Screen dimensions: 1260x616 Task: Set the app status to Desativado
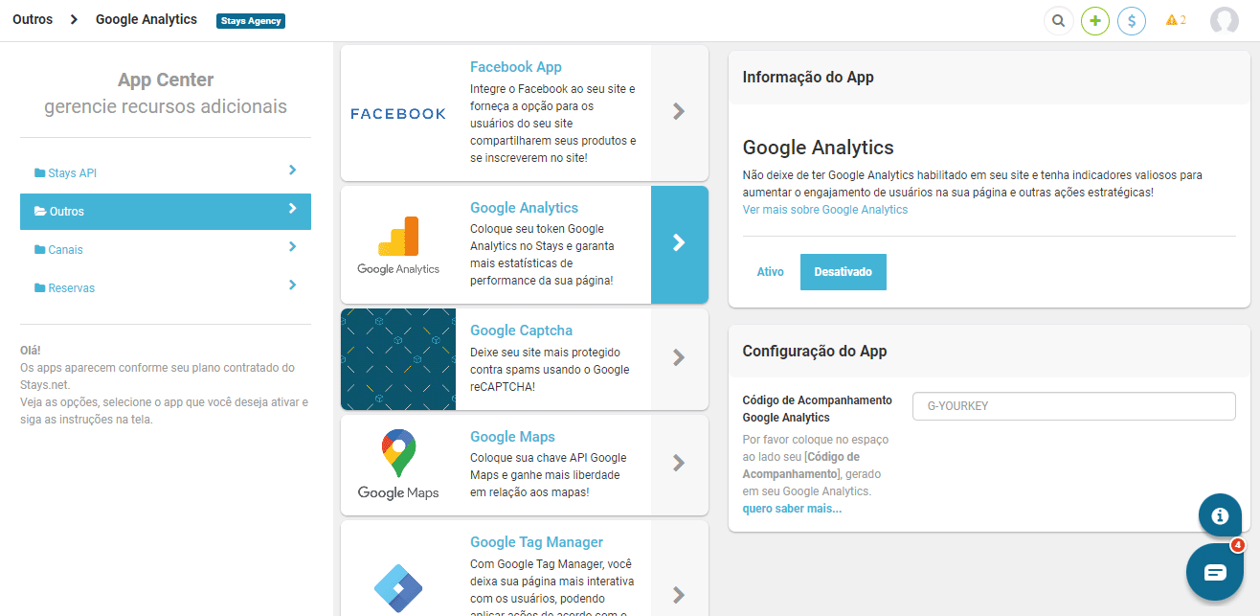pos(843,272)
